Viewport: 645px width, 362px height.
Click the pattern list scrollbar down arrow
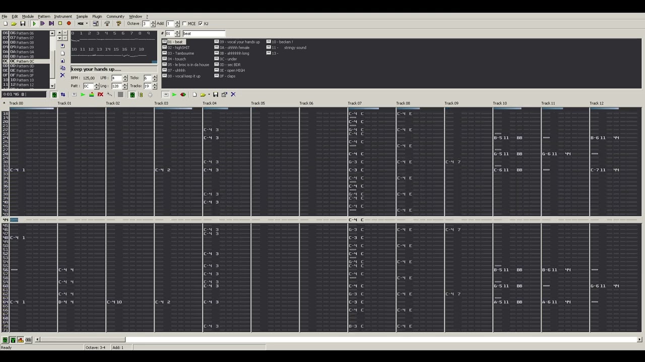pos(52,86)
